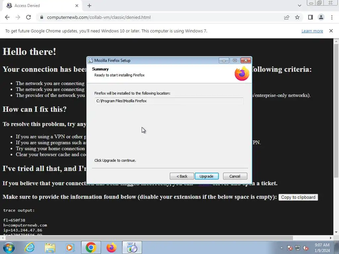Click the Copy to clipboard button
This screenshot has width=339, height=254.
pyautogui.click(x=298, y=197)
